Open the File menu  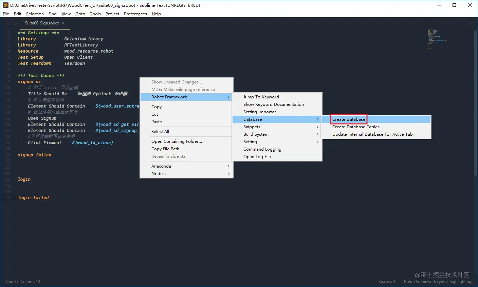(x=6, y=14)
